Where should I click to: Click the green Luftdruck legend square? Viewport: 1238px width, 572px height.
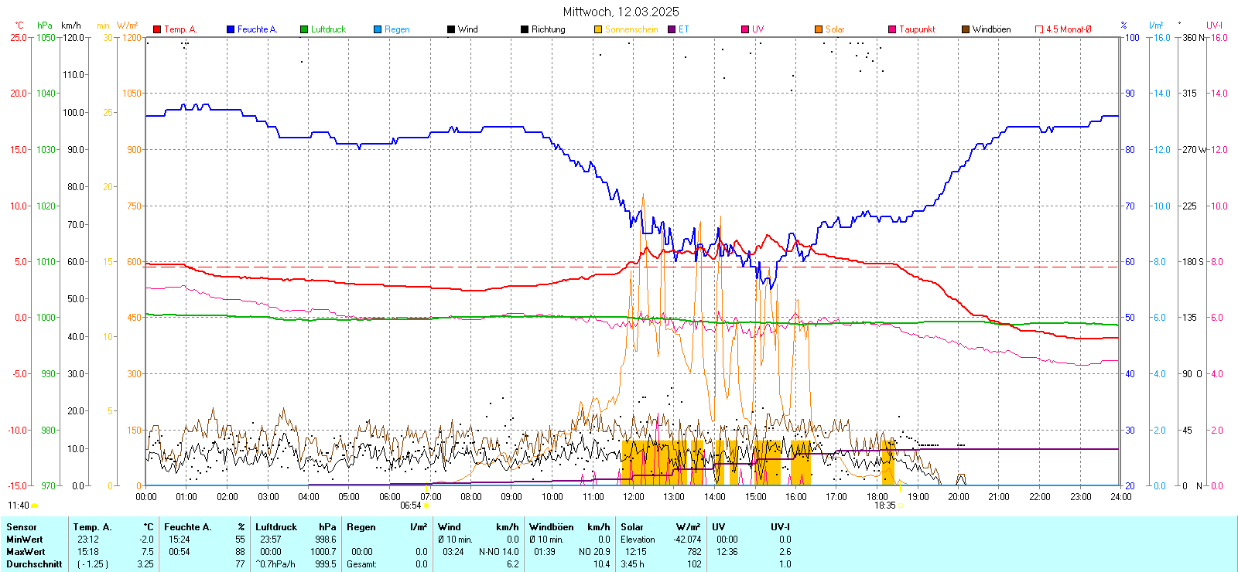tap(304, 29)
